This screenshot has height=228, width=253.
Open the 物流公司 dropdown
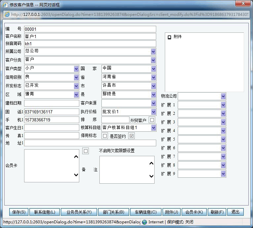pos(223,96)
